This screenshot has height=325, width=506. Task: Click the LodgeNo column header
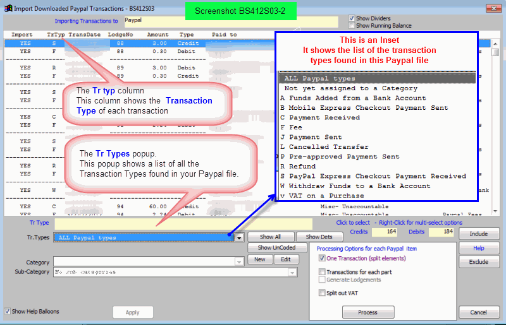(x=120, y=35)
